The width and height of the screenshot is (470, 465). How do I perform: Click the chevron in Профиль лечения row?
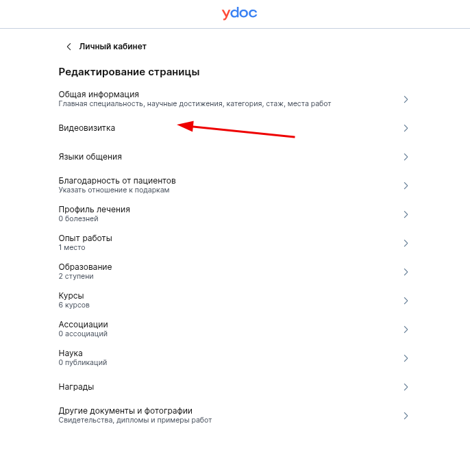406,214
